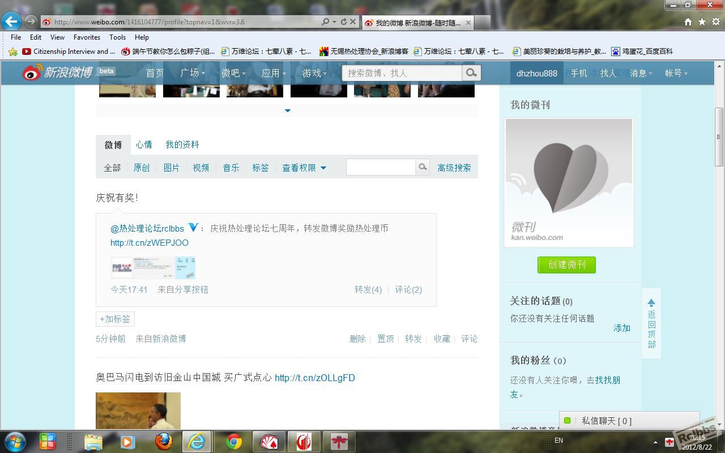Image resolution: width=725 pixels, height=453 pixels.
Task: Expand the 微吧 navigation dropdown
Action: [233, 73]
